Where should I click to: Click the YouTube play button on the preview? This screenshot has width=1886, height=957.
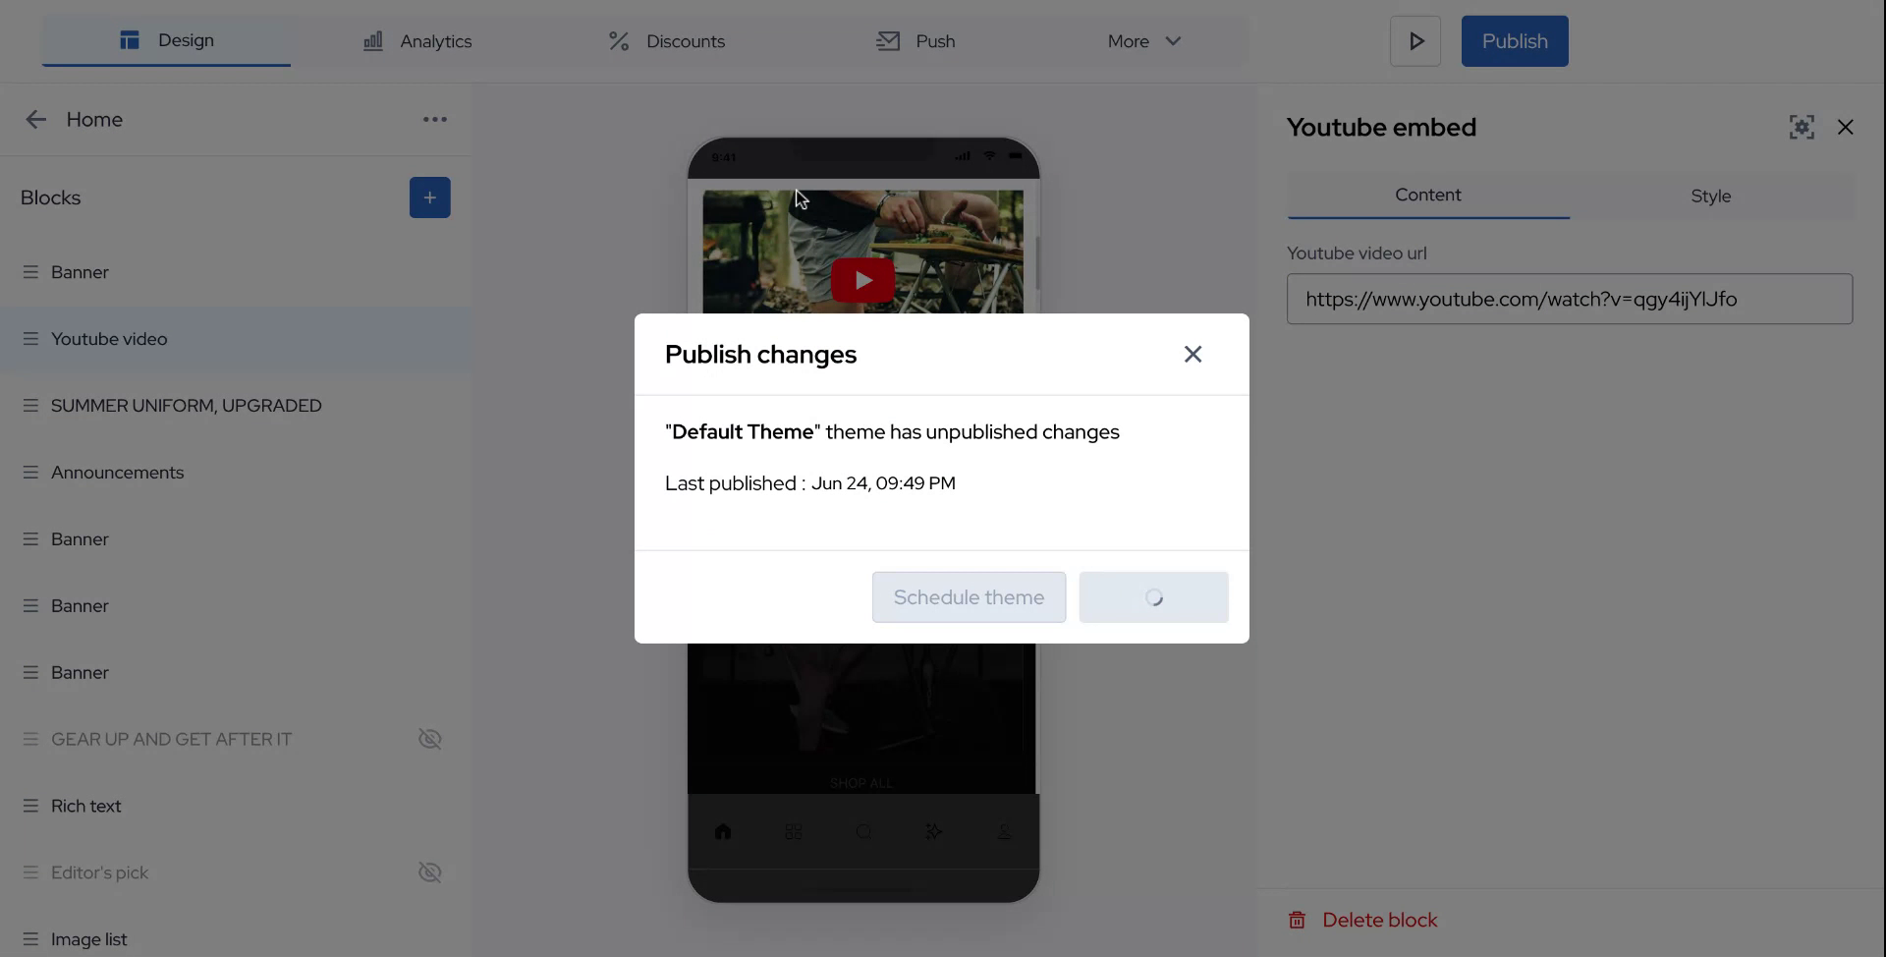(861, 278)
